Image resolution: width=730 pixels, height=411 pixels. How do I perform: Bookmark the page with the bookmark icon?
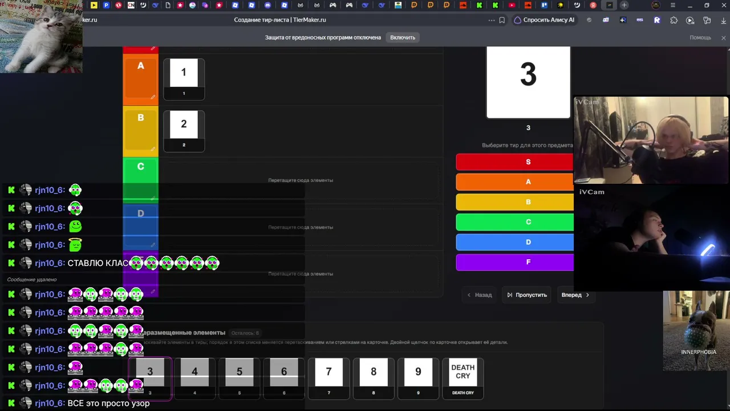tap(502, 20)
